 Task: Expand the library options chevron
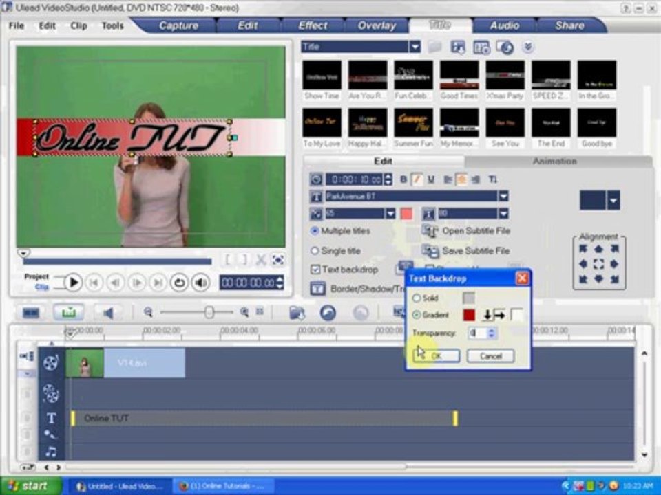tap(528, 47)
